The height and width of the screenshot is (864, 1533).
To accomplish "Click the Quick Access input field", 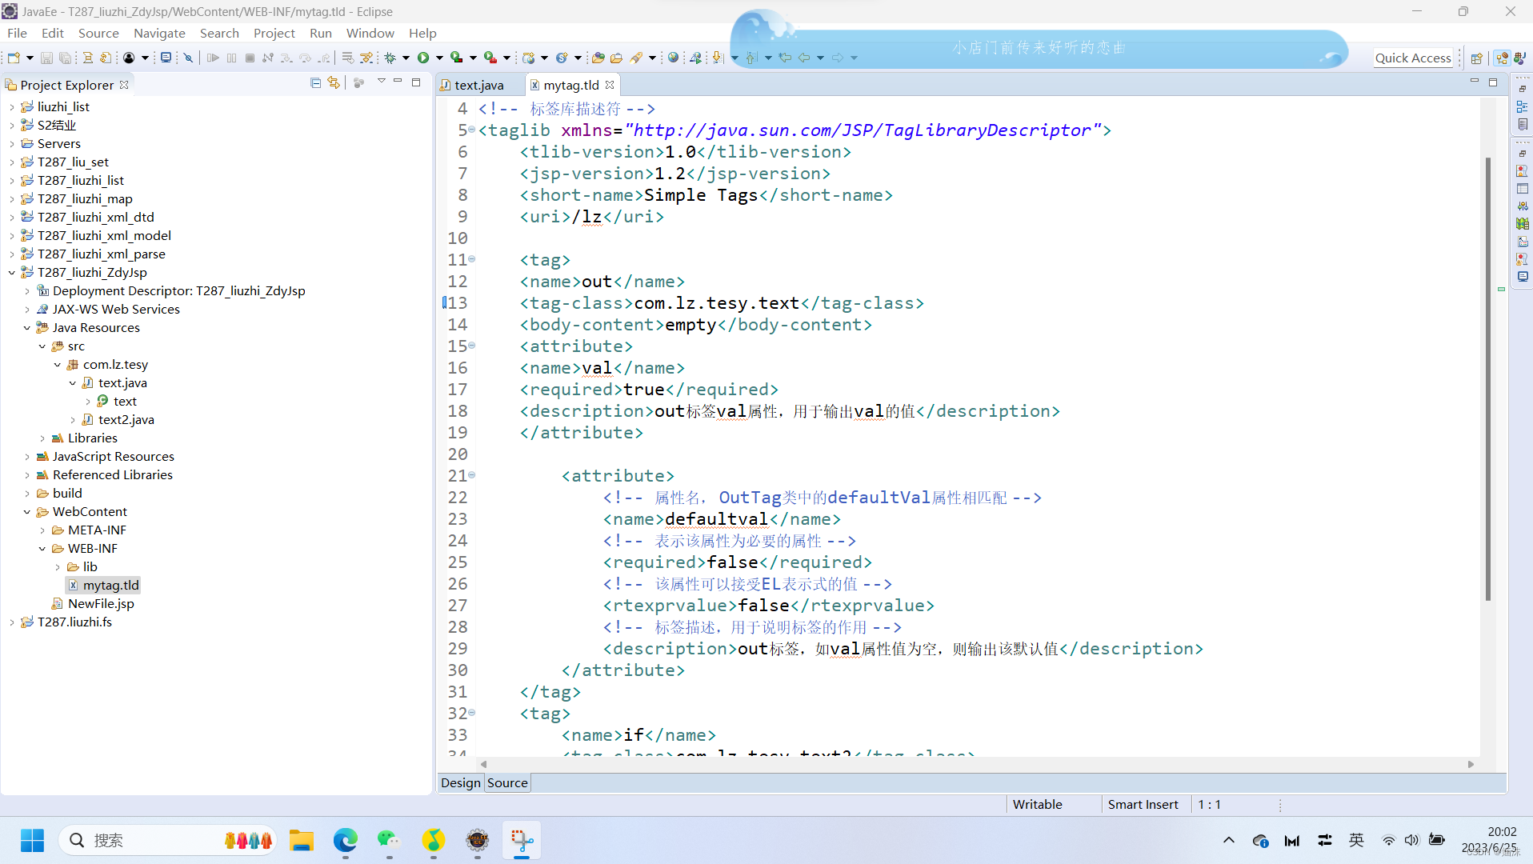I will [1413, 58].
